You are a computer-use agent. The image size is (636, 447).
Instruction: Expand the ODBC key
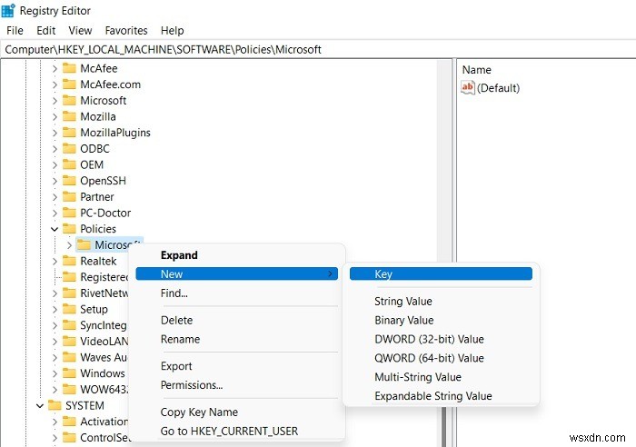(x=55, y=149)
